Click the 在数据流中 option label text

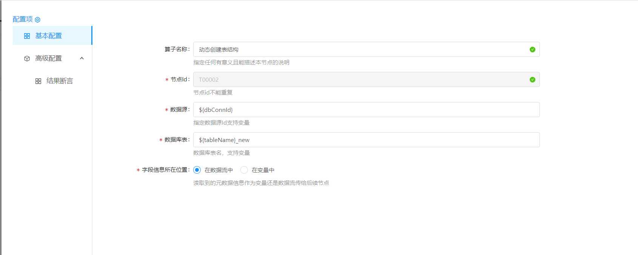point(219,170)
